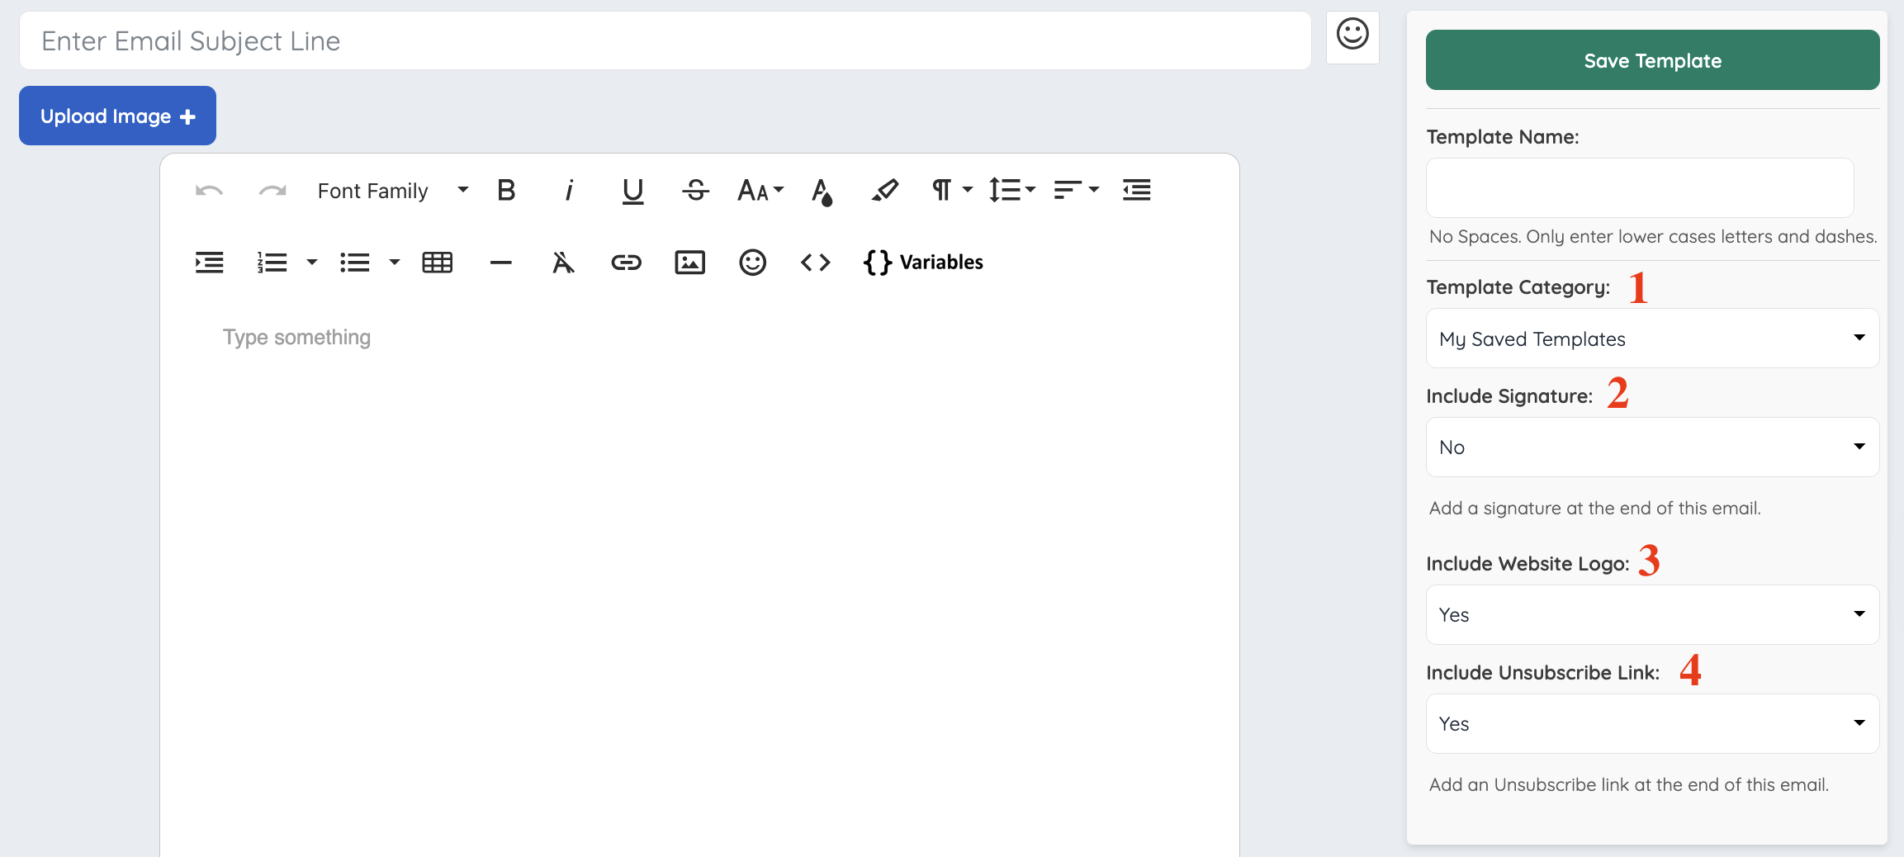Toggle Bold formatting

506,191
